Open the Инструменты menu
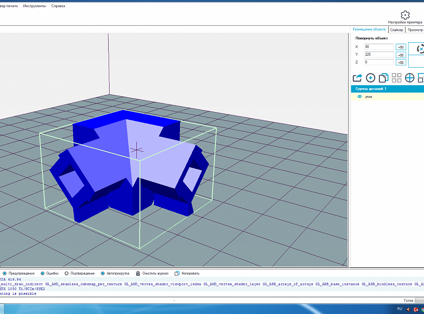 (x=35, y=6)
